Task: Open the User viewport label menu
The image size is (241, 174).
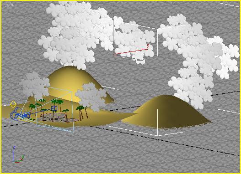Action: 8,5
